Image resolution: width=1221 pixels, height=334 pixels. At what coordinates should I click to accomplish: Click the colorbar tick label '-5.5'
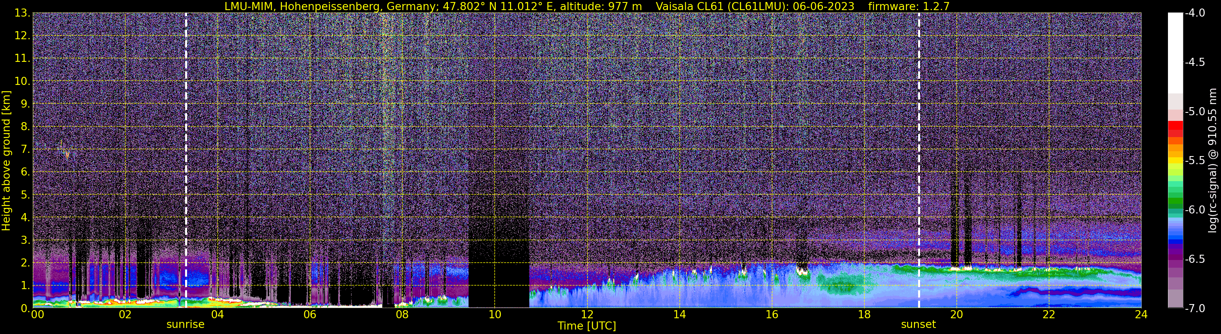[1194, 161]
